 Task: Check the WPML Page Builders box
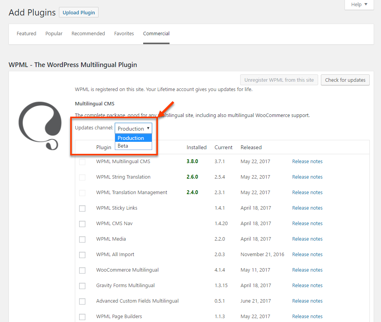click(x=82, y=317)
